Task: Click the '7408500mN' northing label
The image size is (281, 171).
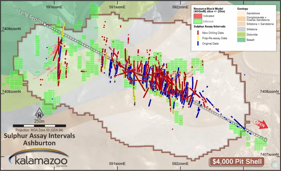Action: [x=12, y=29]
